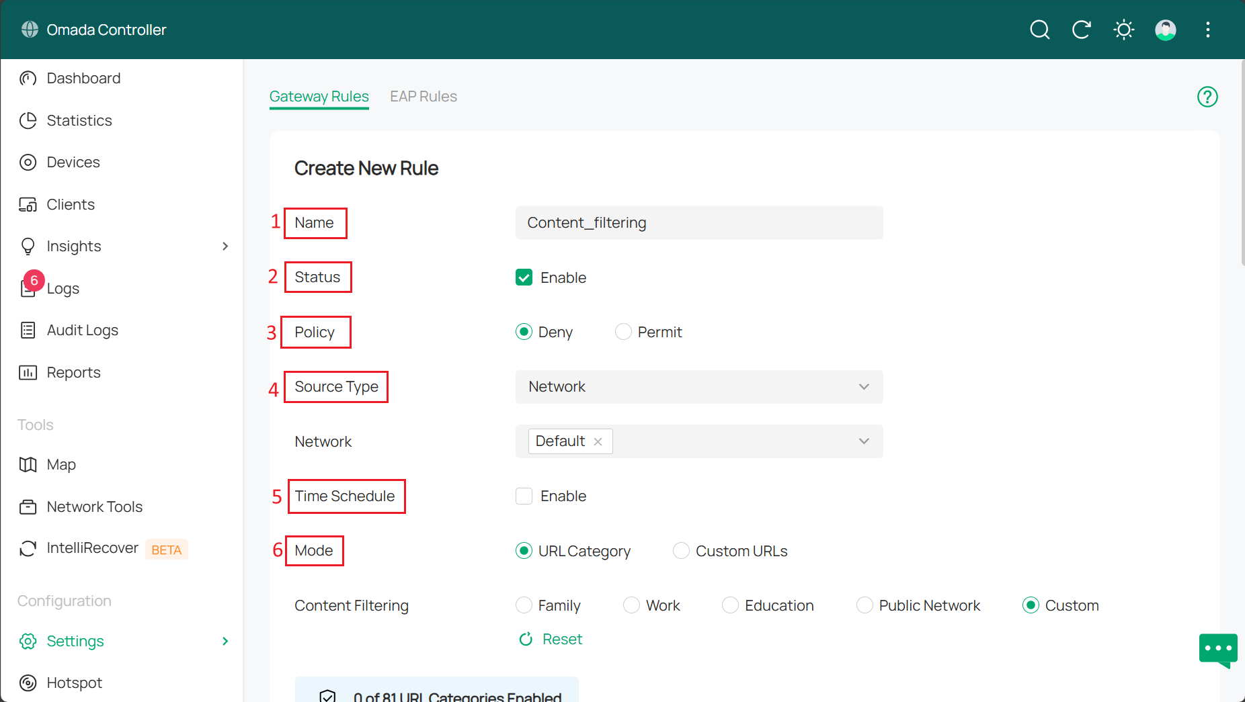Click the Settings gear icon
This screenshot has width=1245, height=702.
coord(28,641)
